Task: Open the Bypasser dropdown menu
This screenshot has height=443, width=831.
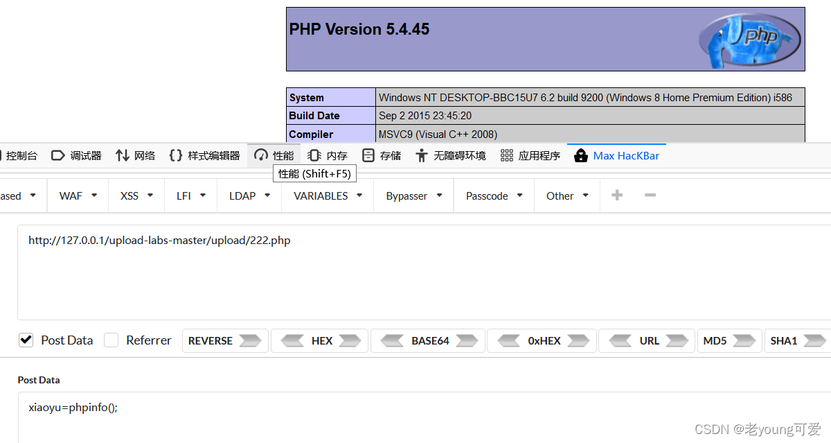Action: tap(414, 196)
